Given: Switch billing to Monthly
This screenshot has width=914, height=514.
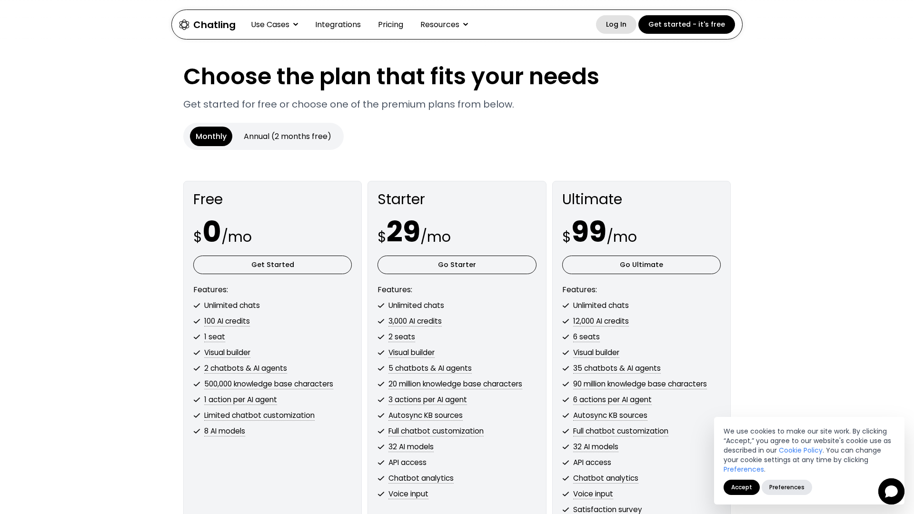Looking at the screenshot, I should (211, 137).
